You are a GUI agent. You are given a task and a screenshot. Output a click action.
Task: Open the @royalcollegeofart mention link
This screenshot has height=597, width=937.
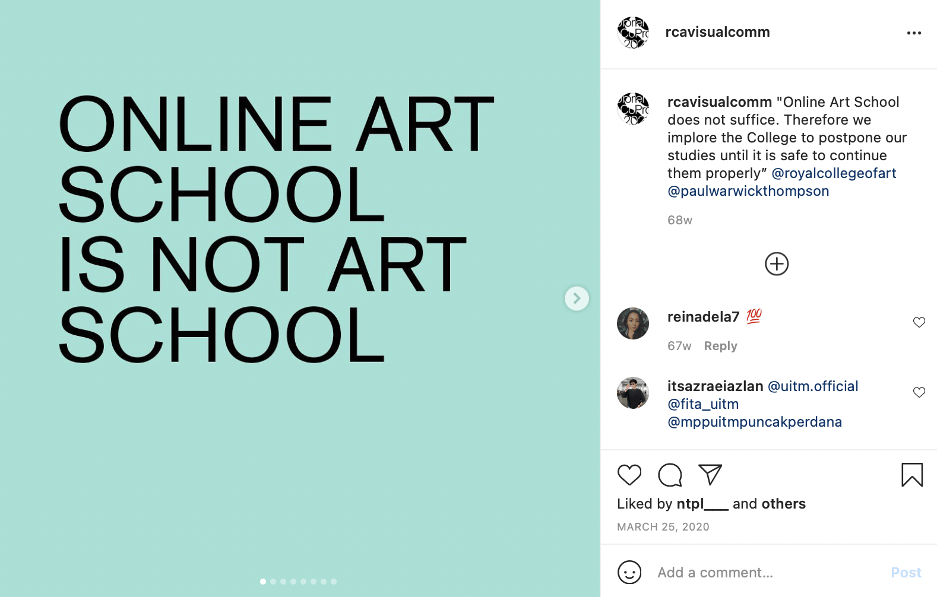(834, 173)
